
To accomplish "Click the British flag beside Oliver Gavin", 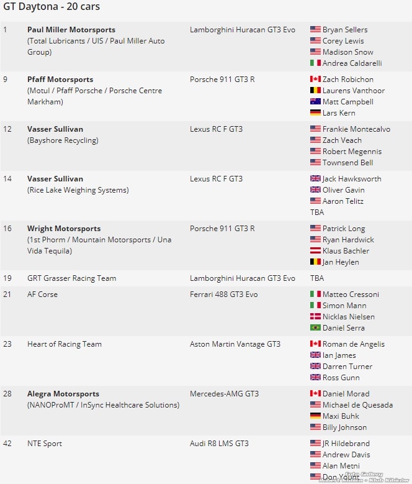I will [x=315, y=190].
